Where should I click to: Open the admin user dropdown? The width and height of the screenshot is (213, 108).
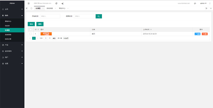point(203,3)
